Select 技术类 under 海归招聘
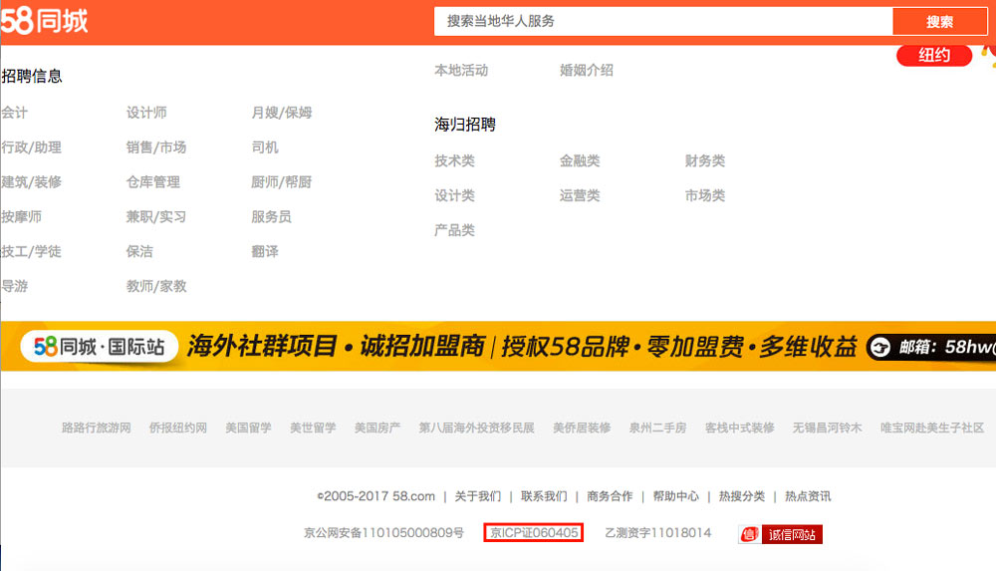The height and width of the screenshot is (571, 996). pos(454,161)
